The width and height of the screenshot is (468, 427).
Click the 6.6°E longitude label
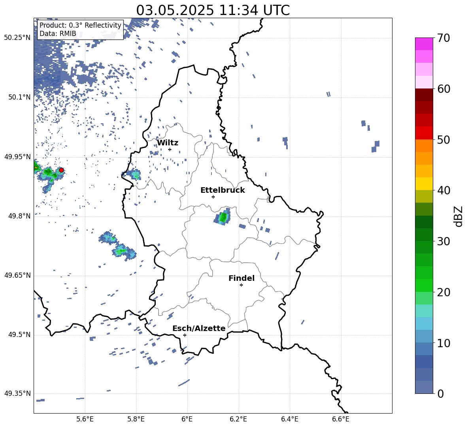341,419
